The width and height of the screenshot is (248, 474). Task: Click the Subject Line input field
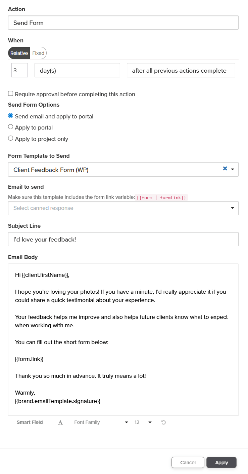pyautogui.click(x=123, y=239)
